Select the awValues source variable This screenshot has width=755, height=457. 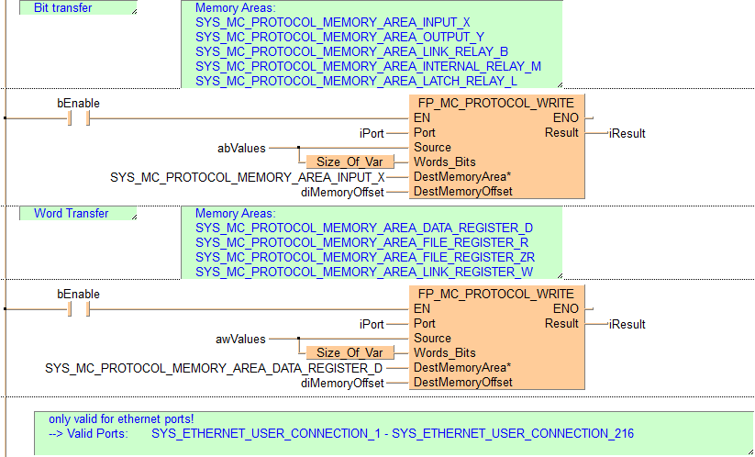[x=240, y=339]
